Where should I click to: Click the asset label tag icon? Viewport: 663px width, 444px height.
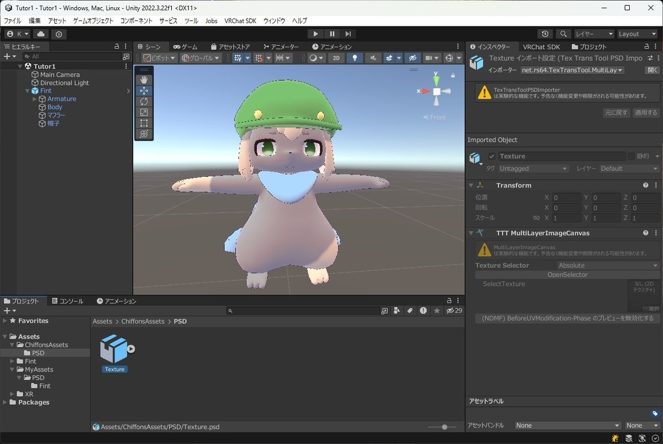pyautogui.click(x=655, y=413)
